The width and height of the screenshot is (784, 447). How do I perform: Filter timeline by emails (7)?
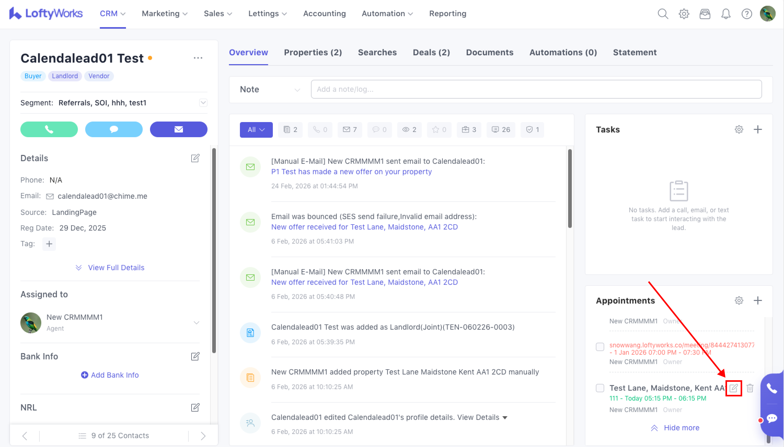(350, 130)
